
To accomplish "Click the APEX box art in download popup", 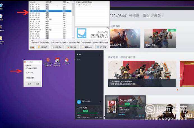I will pos(112,107).
